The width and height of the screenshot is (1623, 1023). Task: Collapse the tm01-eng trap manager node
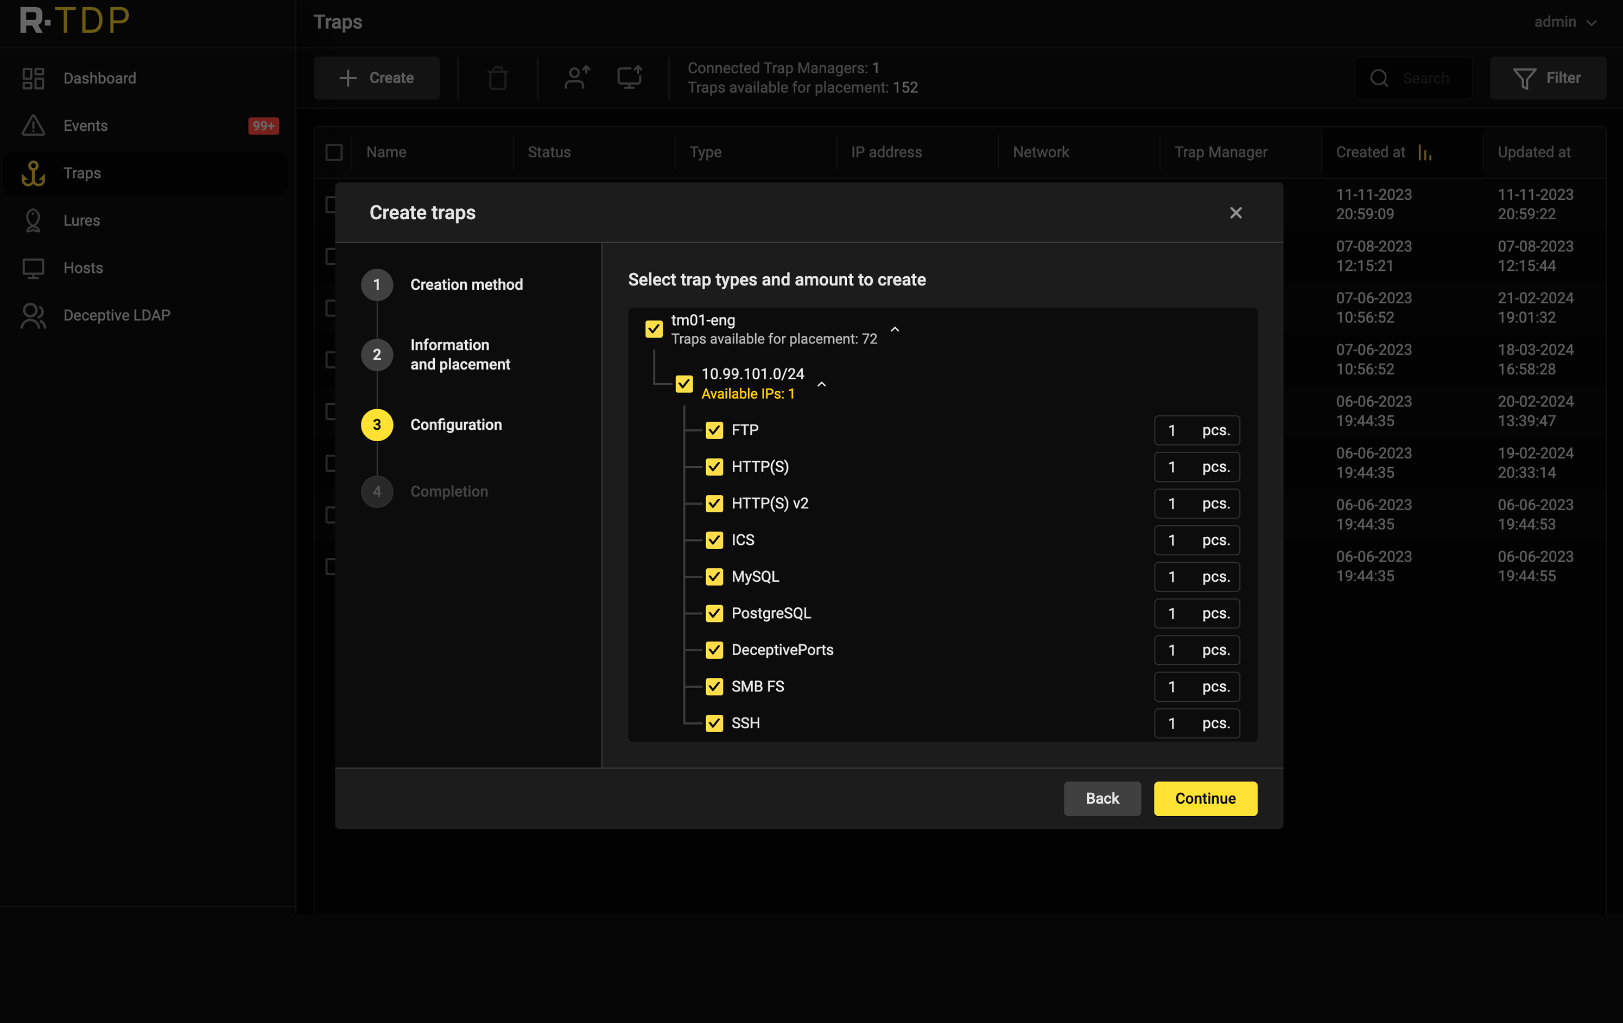point(895,329)
